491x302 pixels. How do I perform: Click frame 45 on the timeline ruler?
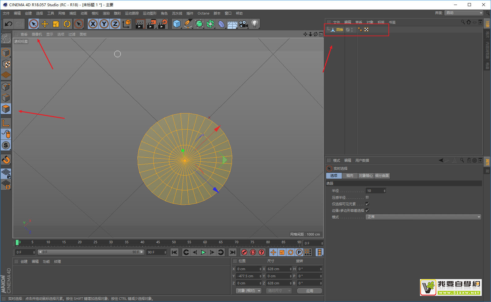click(x=158, y=242)
